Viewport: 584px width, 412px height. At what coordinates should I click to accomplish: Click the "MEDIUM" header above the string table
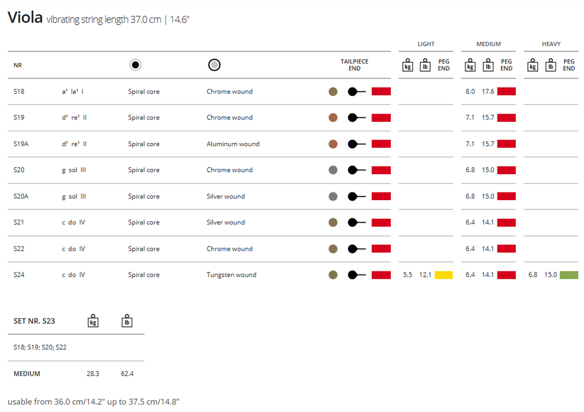point(489,44)
